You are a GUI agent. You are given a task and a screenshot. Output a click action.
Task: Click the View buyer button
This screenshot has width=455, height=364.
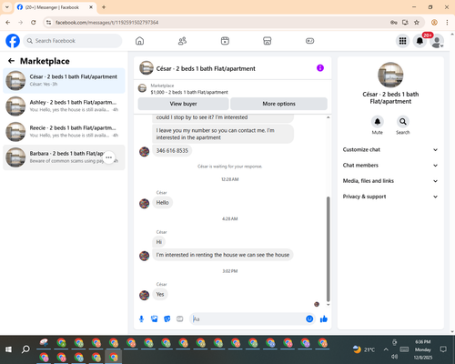click(183, 104)
